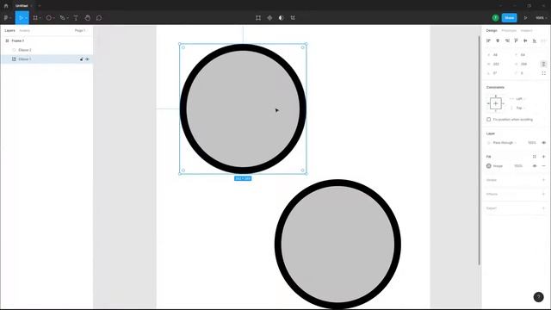Add a new fill
Screen dimensions: 551x310
click(x=543, y=157)
